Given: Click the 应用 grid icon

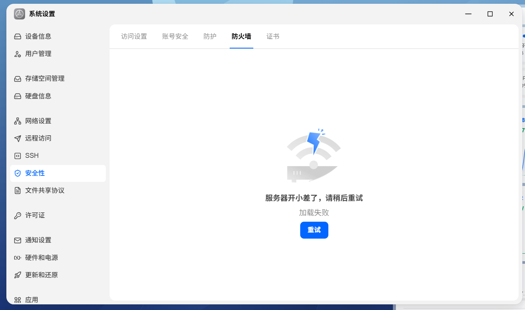Looking at the screenshot, I should pos(18,300).
